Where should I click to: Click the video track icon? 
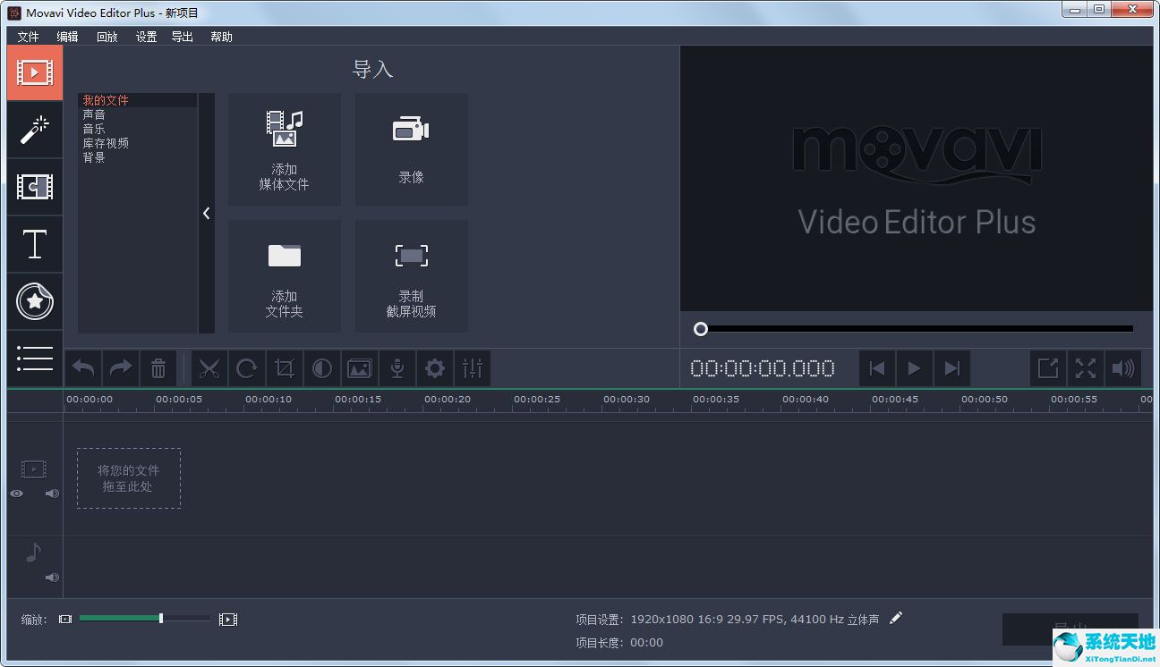[x=34, y=469]
